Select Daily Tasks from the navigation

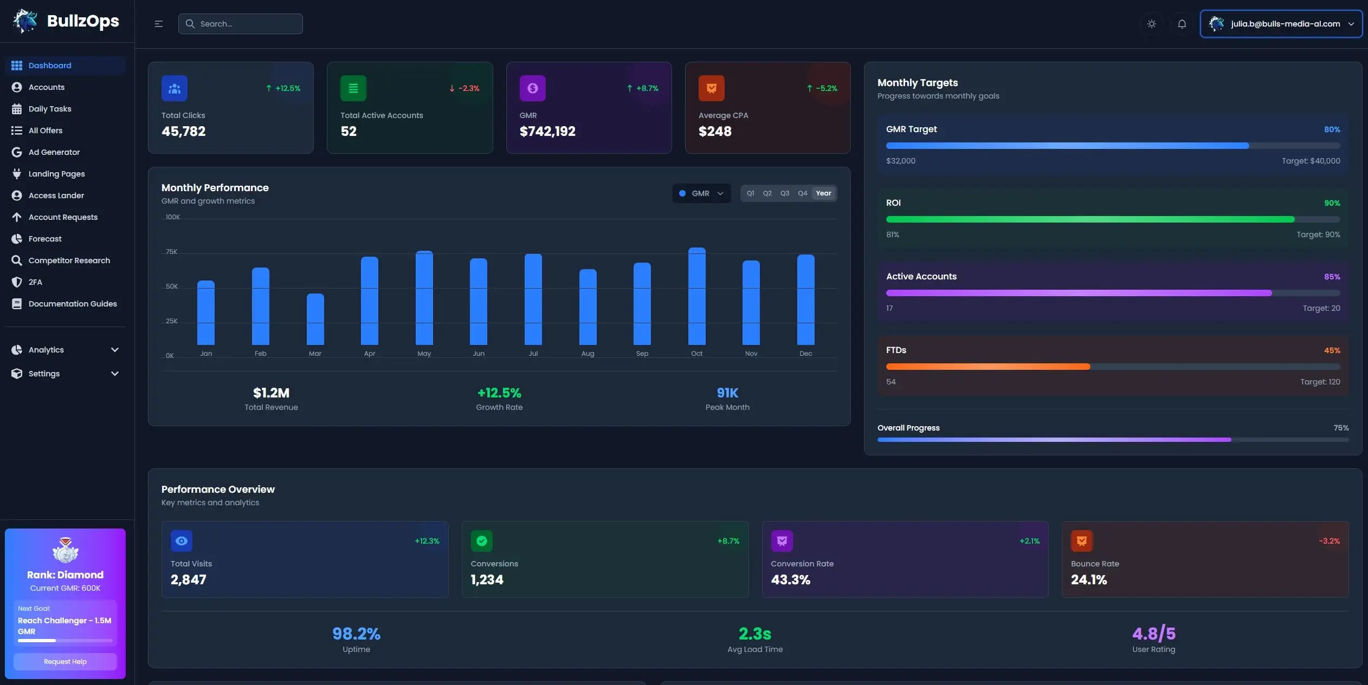[50, 109]
